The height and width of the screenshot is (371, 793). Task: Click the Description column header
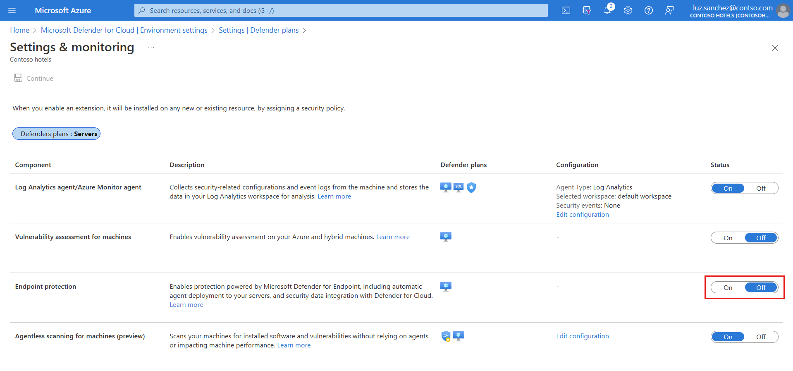tap(187, 165)
